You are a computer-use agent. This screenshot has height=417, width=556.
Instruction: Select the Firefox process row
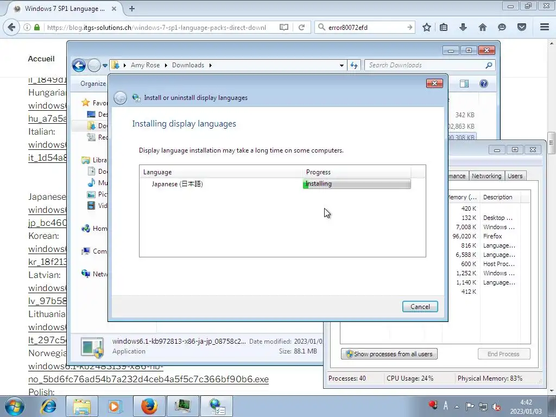(x=489, y=236)
